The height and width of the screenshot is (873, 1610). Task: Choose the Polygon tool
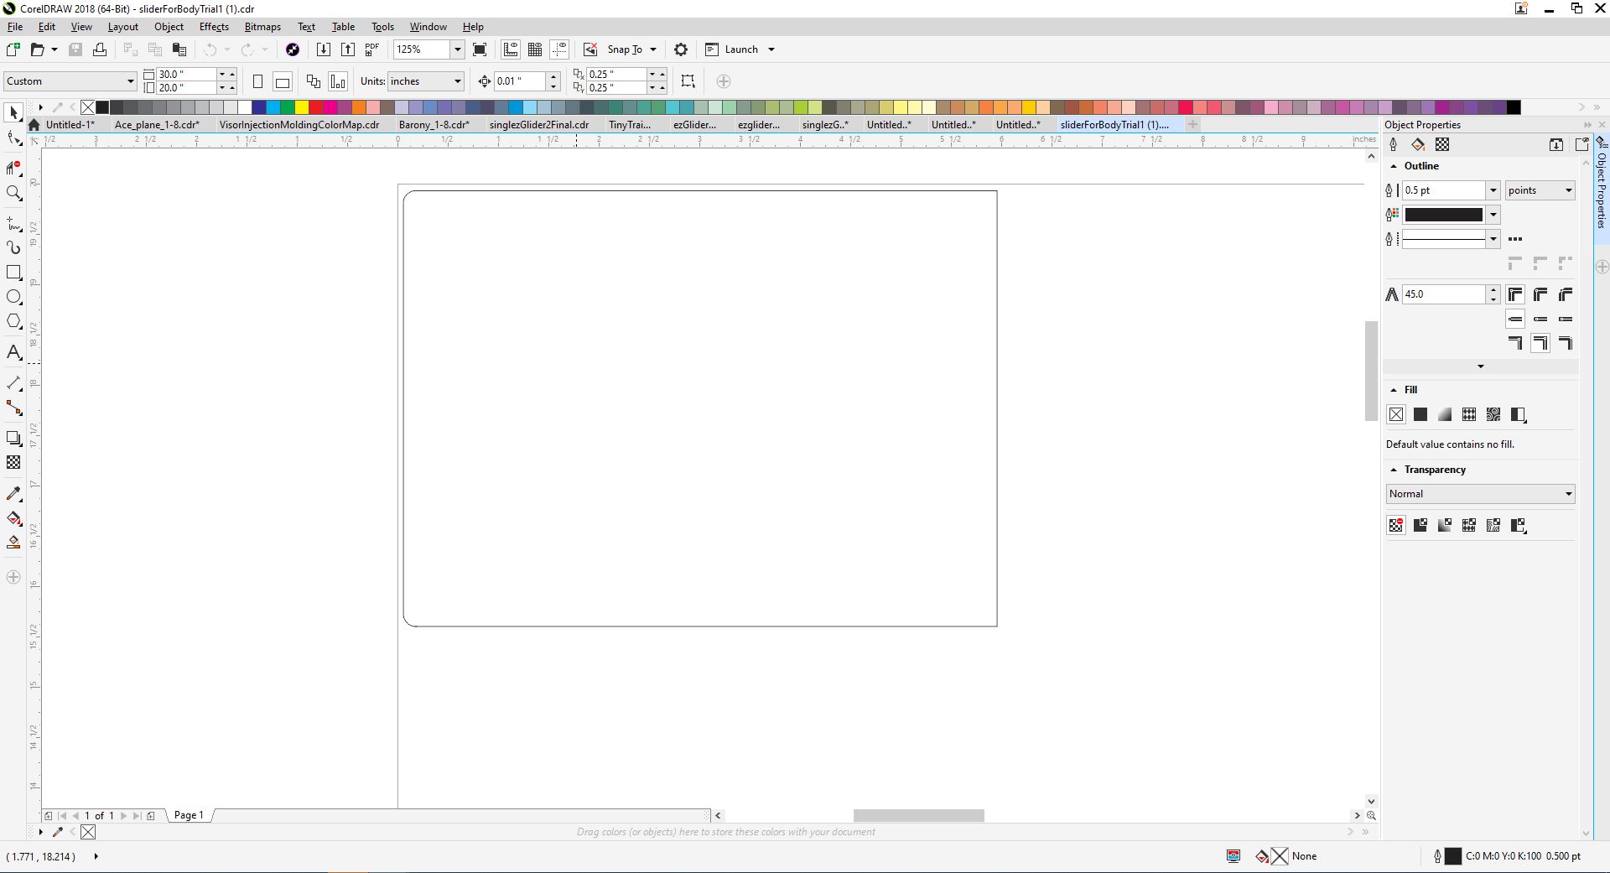(13, 321)
